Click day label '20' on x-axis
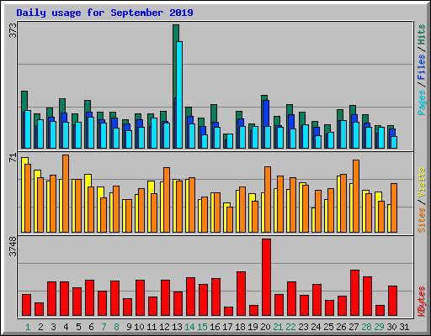Image resolution: width=431 pixels, height=336 pixels. point(265,327)
